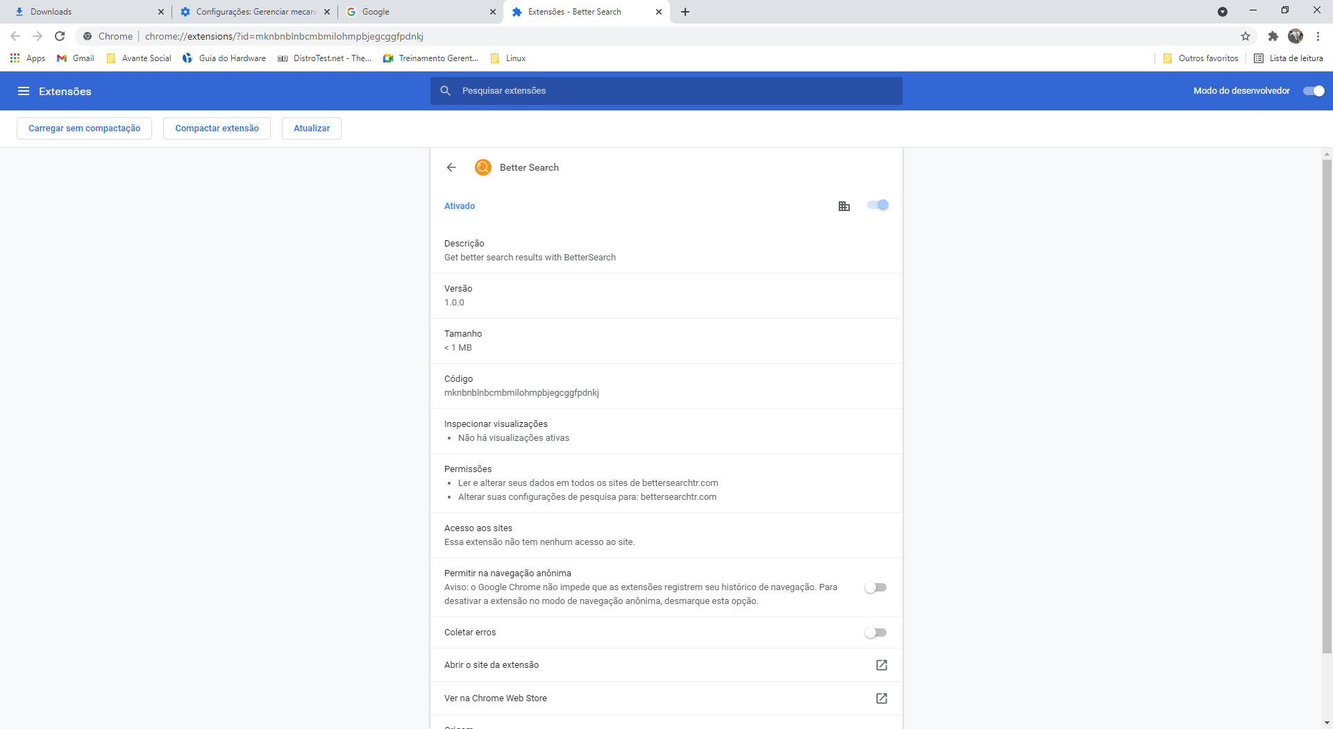Open Ver na Chrome Web Store row
Image resolution: width=1333 pixels, height=729 pixels.
coord(666,698)
